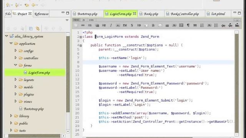
Task: Insert TD table cell tag
Action: coord(174,25)
